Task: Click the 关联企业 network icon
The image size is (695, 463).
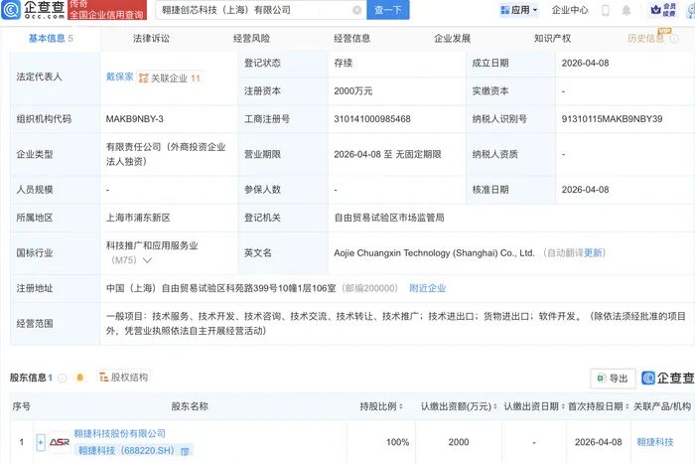Action: pyautogui.click(x=144, y=77)
